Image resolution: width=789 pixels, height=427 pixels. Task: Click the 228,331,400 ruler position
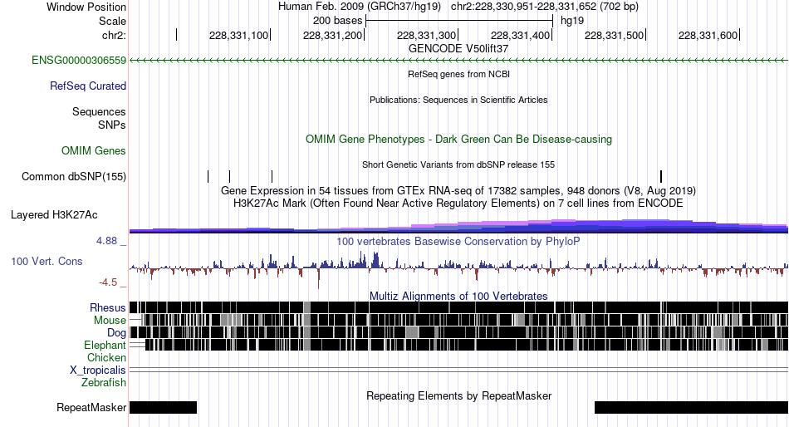pyautogui.click(x=520, y=35)
